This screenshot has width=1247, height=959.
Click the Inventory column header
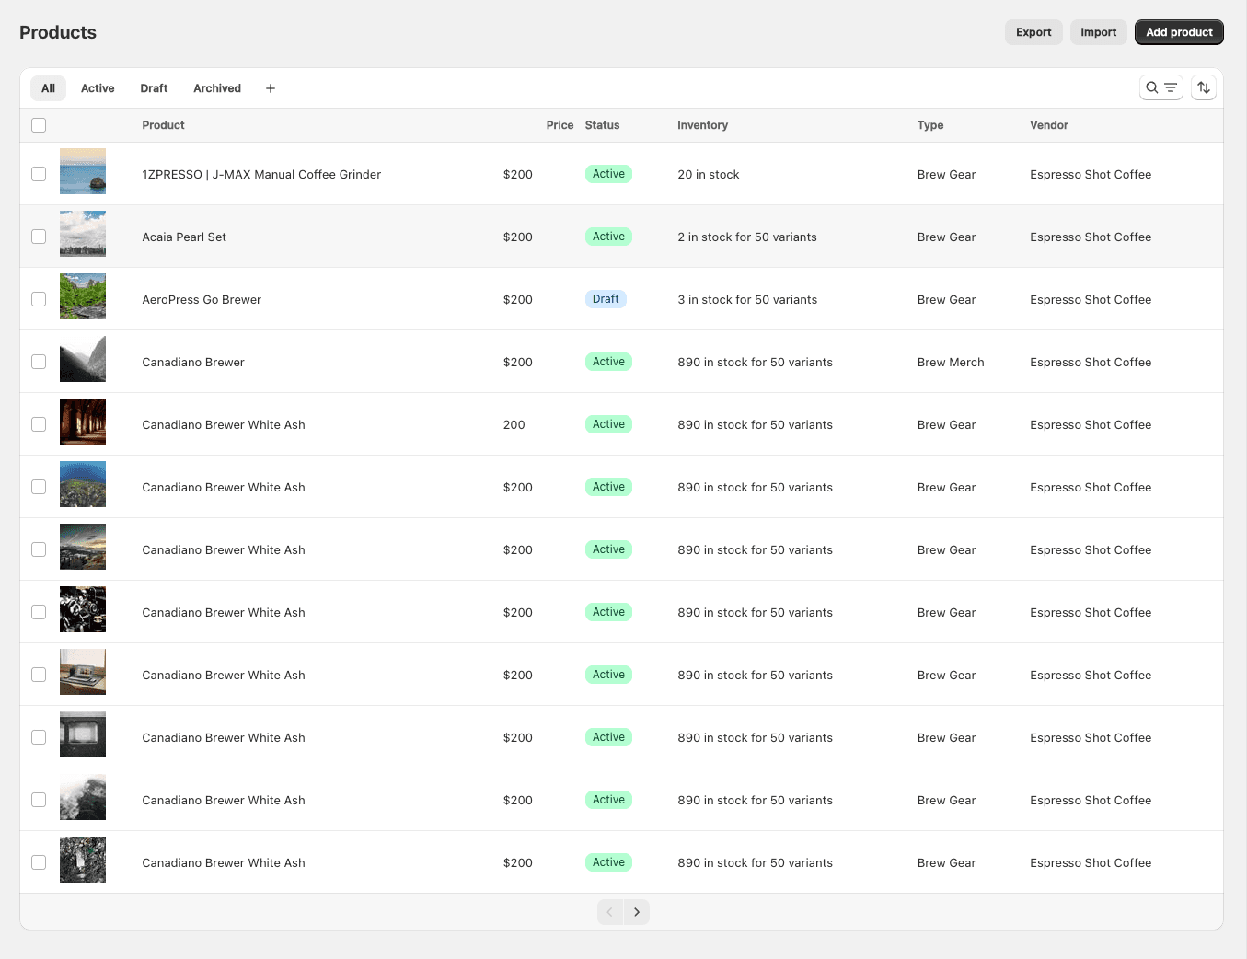[702, 125]
